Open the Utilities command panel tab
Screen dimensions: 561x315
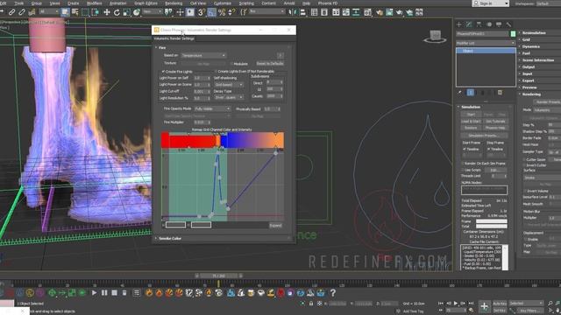508,24
